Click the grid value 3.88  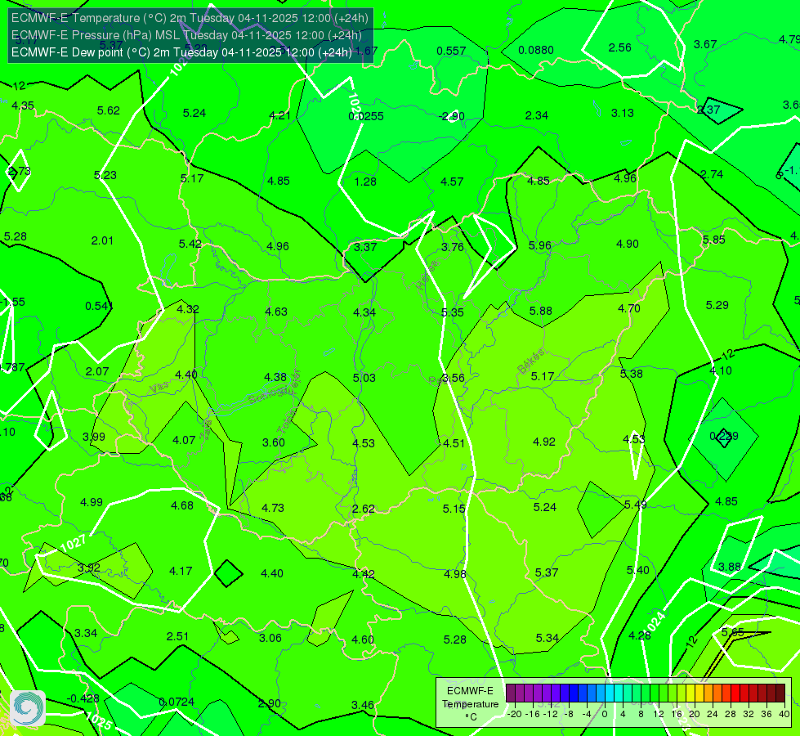point(730,567)
